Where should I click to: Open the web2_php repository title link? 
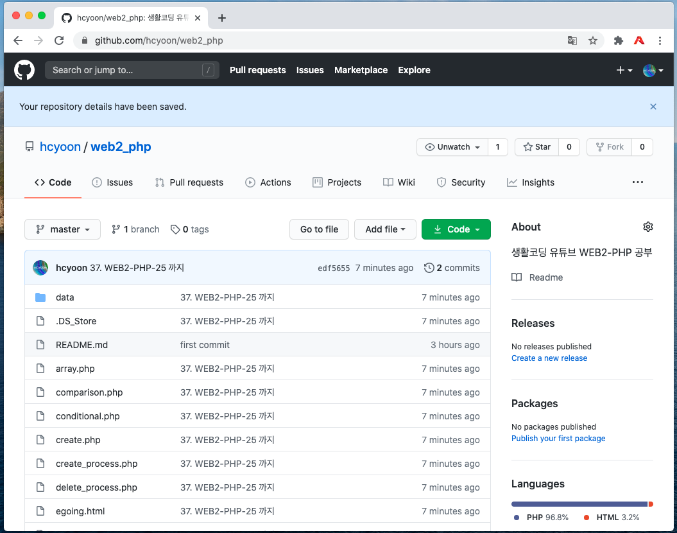(121, 147)
